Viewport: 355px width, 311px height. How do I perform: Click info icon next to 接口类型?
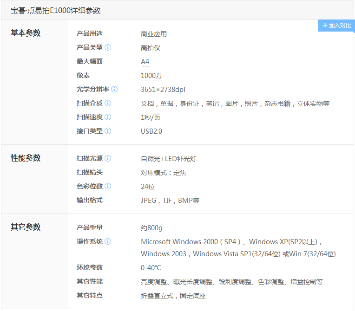(x=108, y=131)
